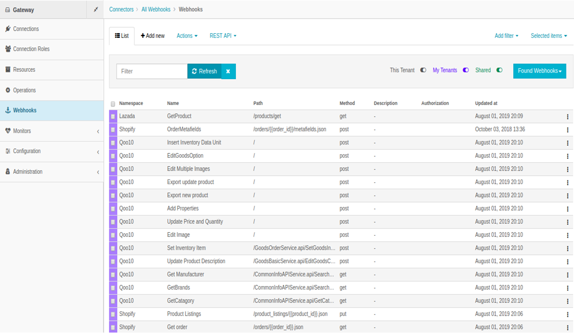
Task: Click into the Filter text field
Action: pyautogui.click(x=152, y=71)
